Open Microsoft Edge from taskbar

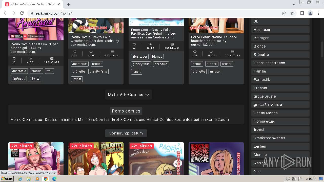(54, 179)
